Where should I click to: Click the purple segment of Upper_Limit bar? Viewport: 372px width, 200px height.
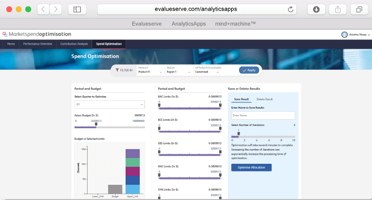[132, 154]
